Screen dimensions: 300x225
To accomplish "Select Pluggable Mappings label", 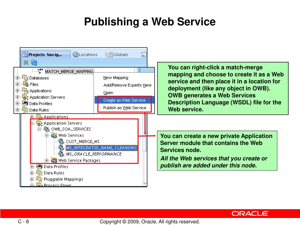I will 64,179.
